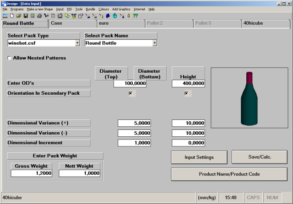Click the cyan 3D cylinder icon

point(115,16)
